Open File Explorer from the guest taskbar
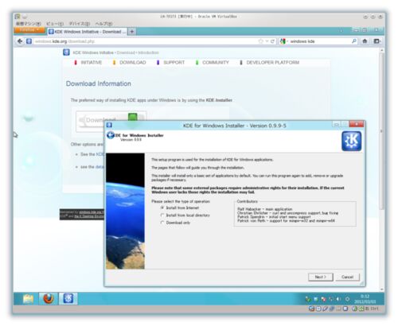Screen dimensions: 398x326 click(28, 299)
